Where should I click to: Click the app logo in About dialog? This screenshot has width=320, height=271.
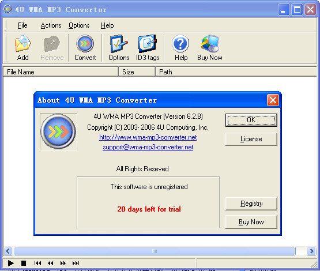pos(58,131)
